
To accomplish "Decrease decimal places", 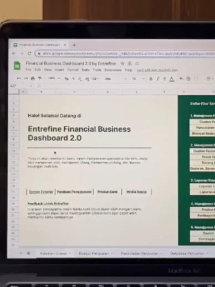I will [x=80, y=79].
